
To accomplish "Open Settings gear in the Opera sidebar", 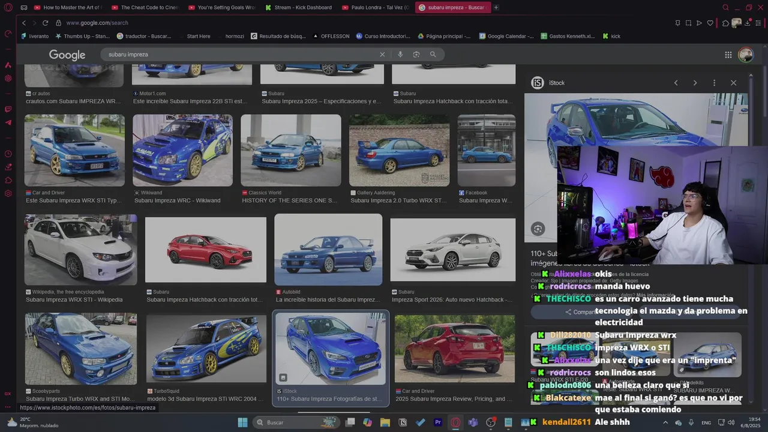I will coord(8,193).
